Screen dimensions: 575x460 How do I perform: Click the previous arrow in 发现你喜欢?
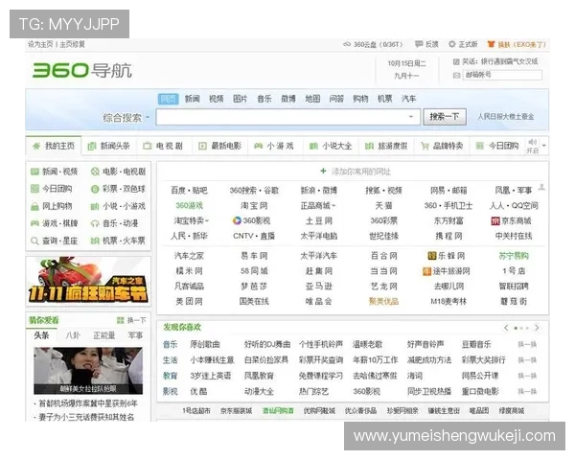[x=506, y=328]
